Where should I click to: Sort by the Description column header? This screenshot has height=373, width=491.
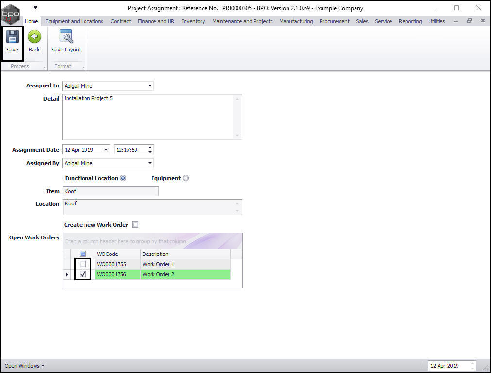(186, 254)
